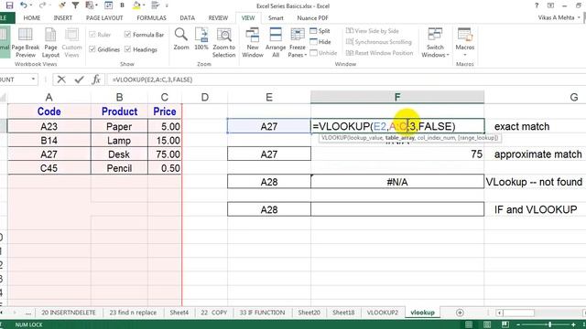Open the DATA ribbon tab
Screen dimensions: 586x329
tap(187, 18)
